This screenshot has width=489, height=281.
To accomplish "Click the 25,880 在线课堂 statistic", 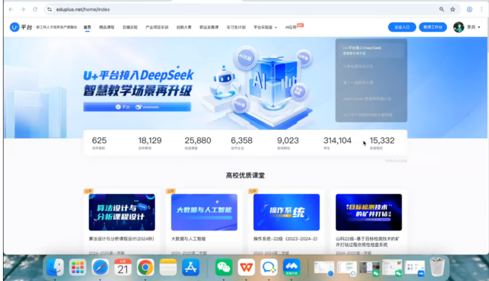I will tap(198, 143).
